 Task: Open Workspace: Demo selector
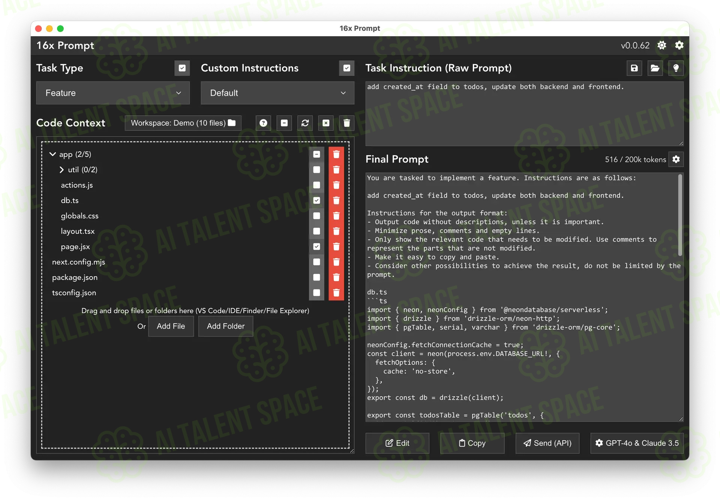click(x=183, y=123)
